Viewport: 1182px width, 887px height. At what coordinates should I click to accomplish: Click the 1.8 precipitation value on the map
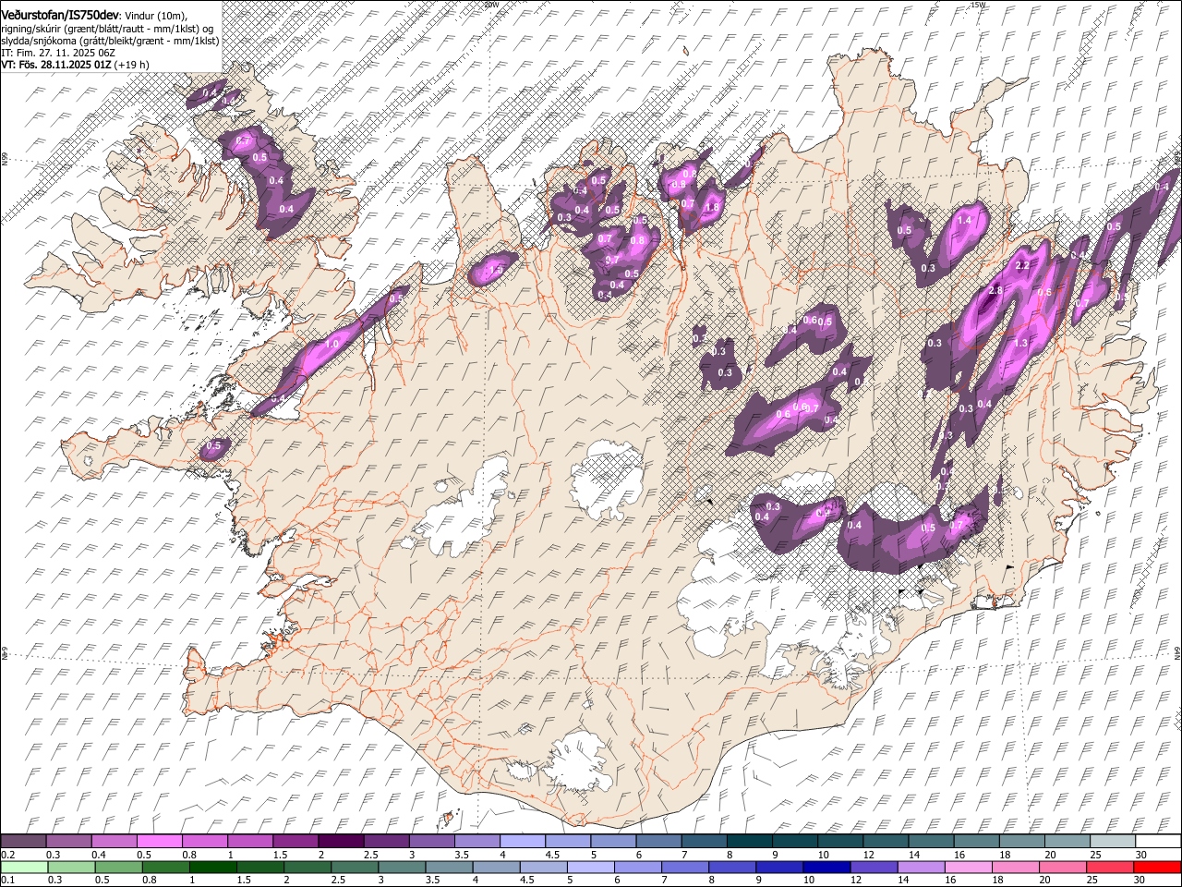(712, 208)
